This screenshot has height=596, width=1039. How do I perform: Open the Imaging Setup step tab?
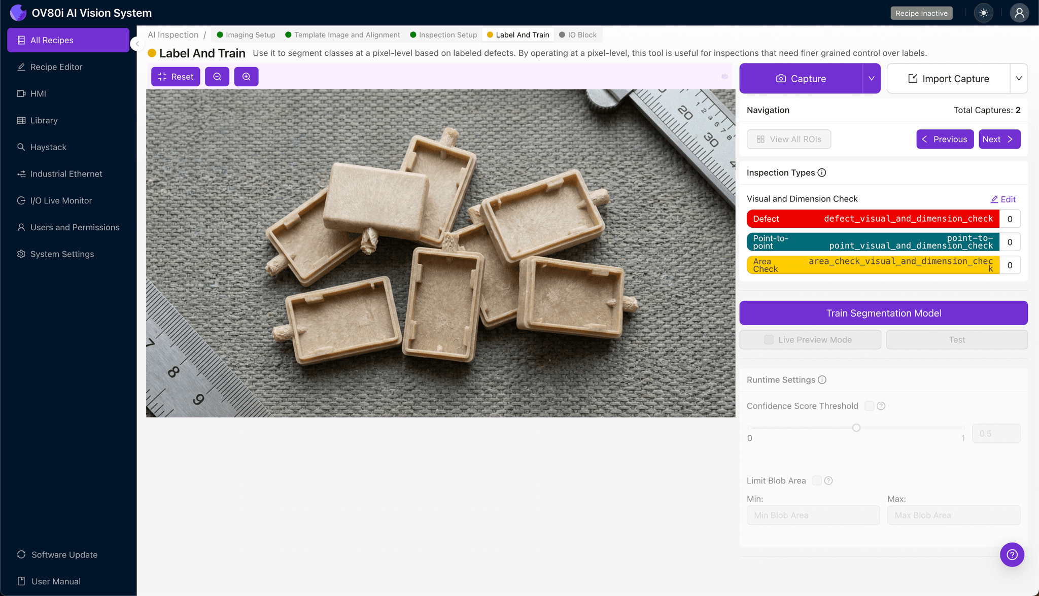(246, 35)
